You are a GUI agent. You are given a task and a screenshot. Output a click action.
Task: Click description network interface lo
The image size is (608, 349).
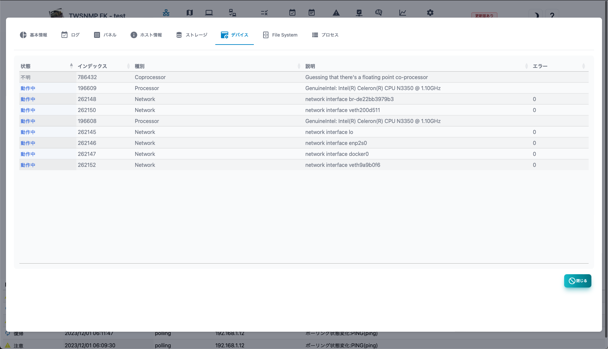coord(329,132)
